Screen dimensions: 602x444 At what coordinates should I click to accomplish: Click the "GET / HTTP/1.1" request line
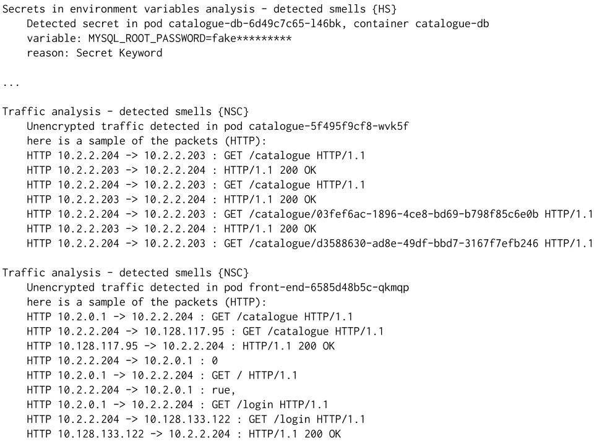pyautogui.click(x=162, y=375)
